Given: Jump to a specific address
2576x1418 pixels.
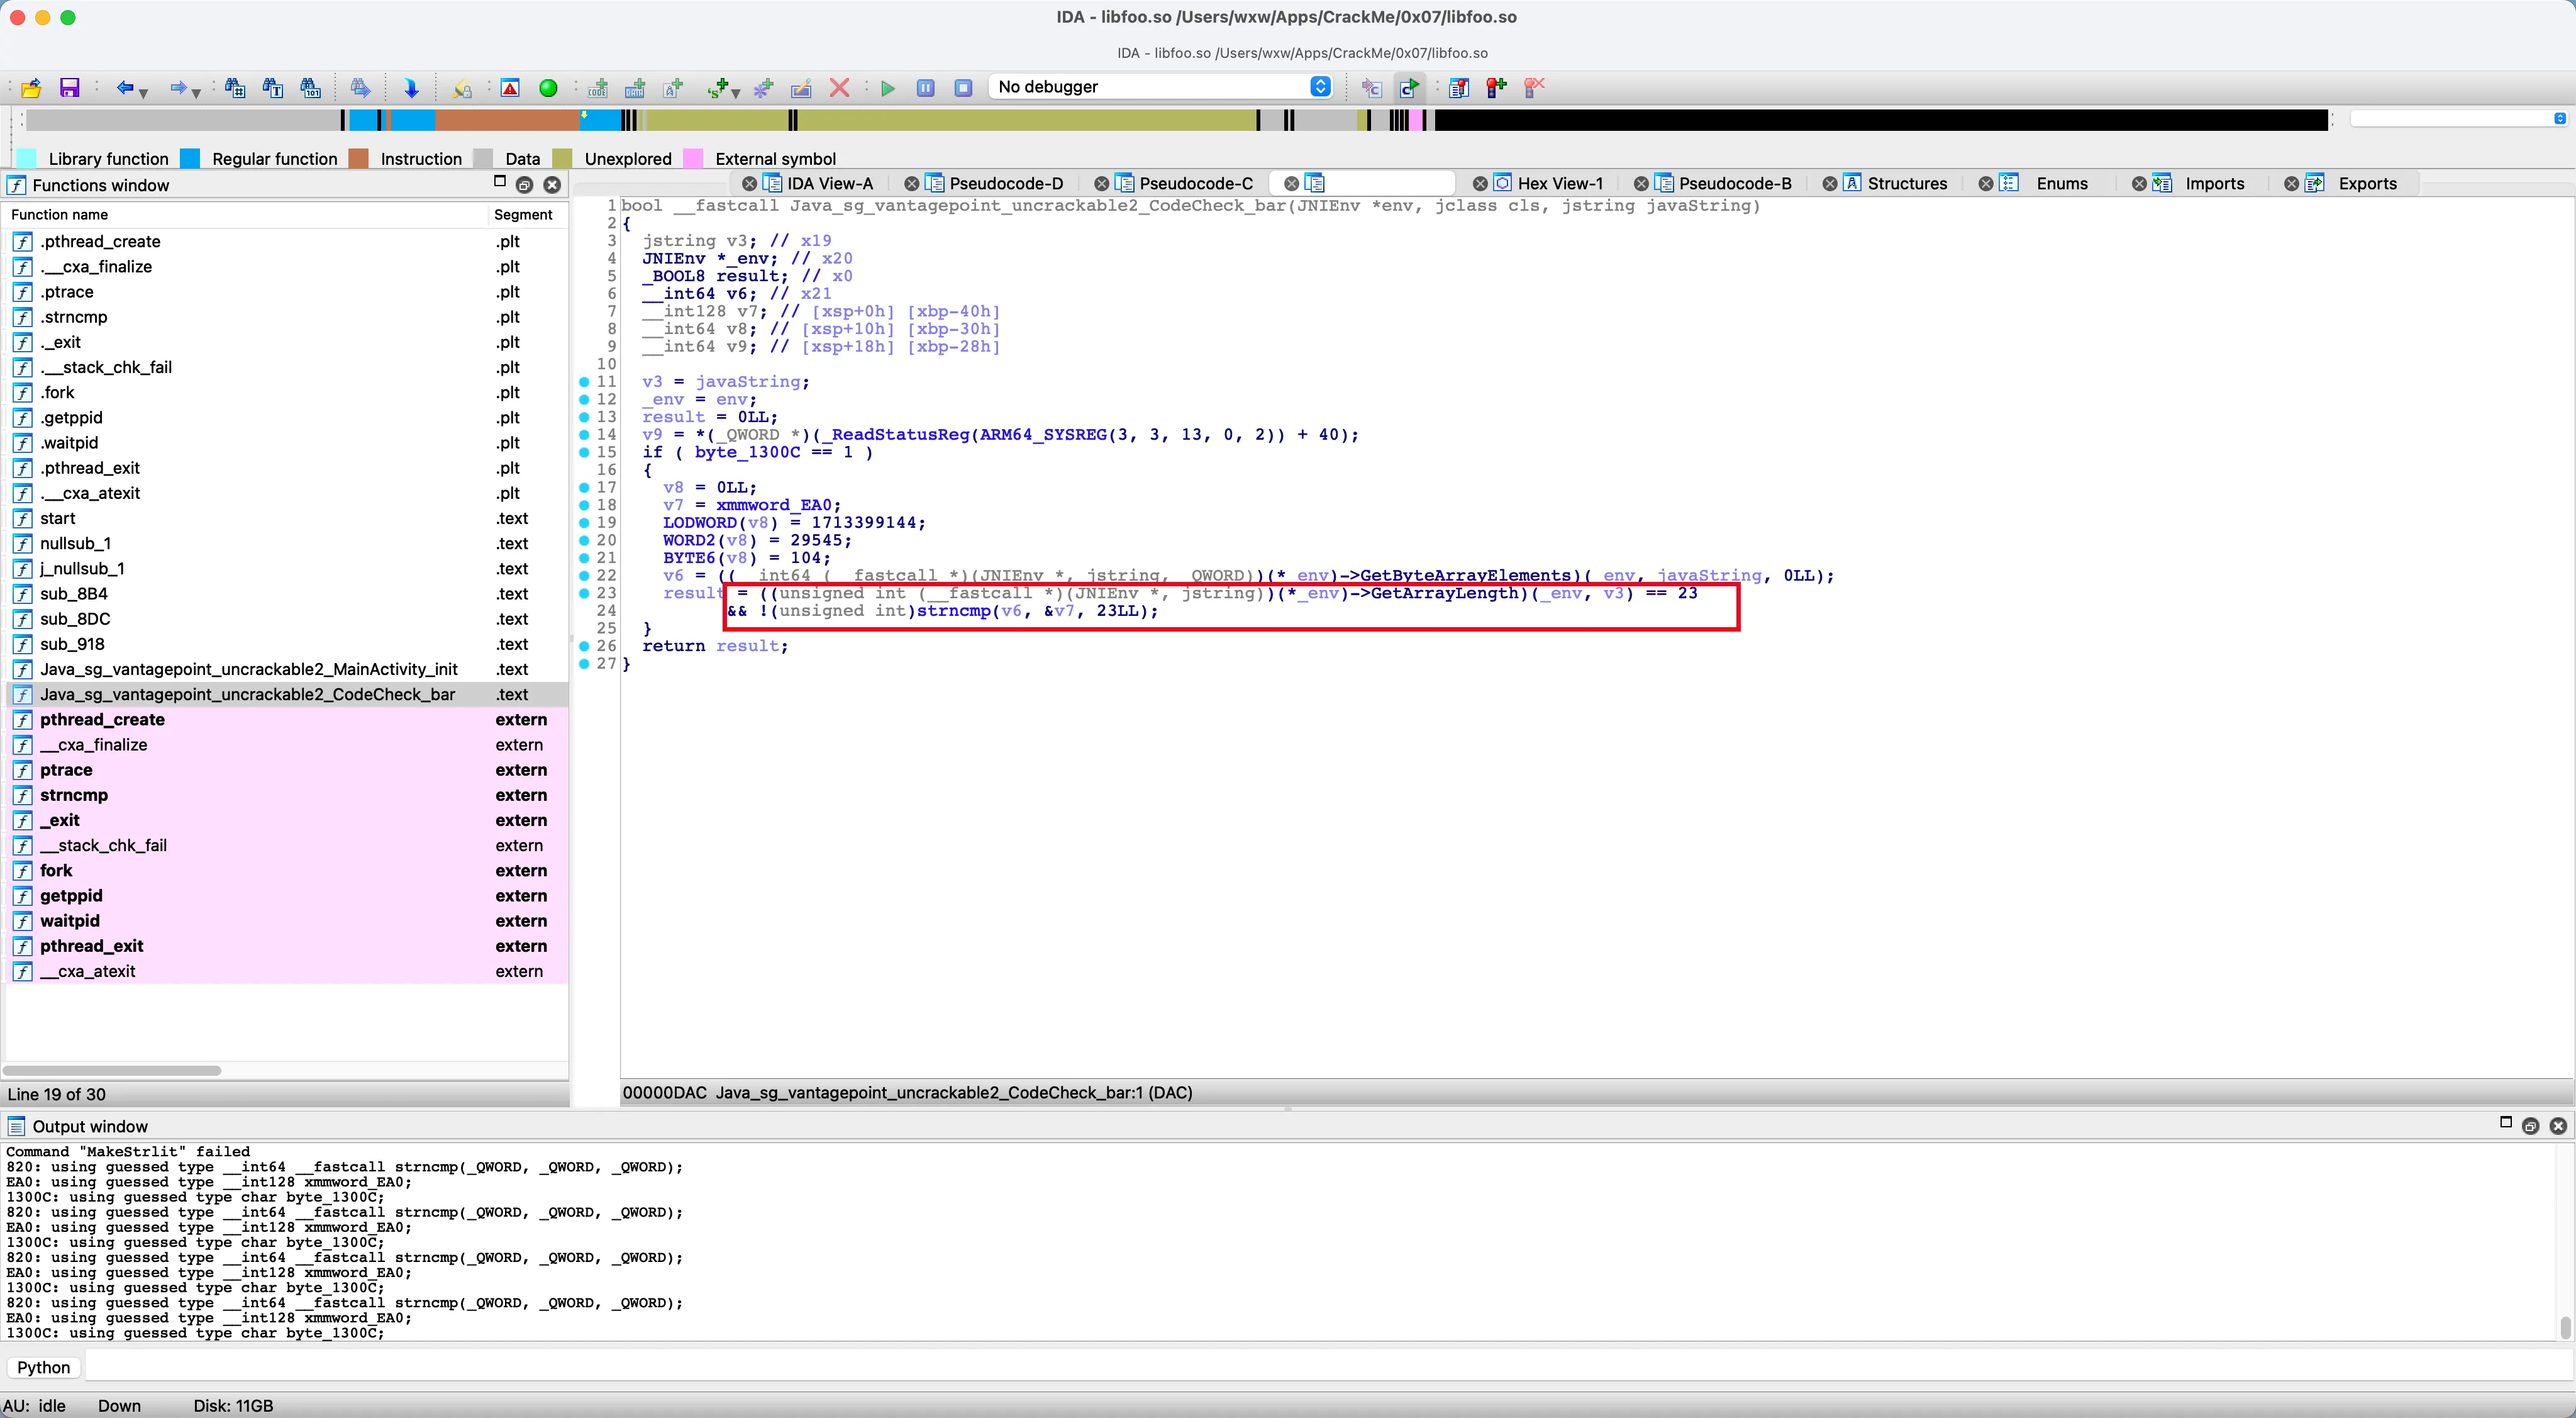Looking at the screenshot, I should pyautogui.click(x=412, y=88).
